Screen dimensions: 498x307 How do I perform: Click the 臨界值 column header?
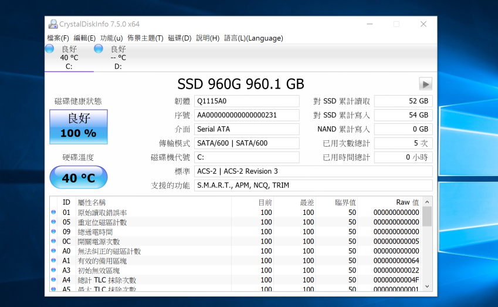(337, 202)
